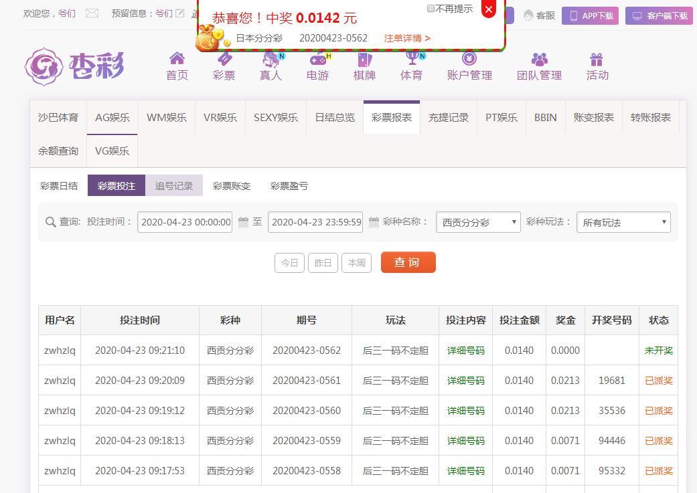Image resolution: width=697 pixels, height=493 pixels.
Task: Switch to the 追号记录 sub-tab
Action: pyautogui.click(x=174, y=186)
